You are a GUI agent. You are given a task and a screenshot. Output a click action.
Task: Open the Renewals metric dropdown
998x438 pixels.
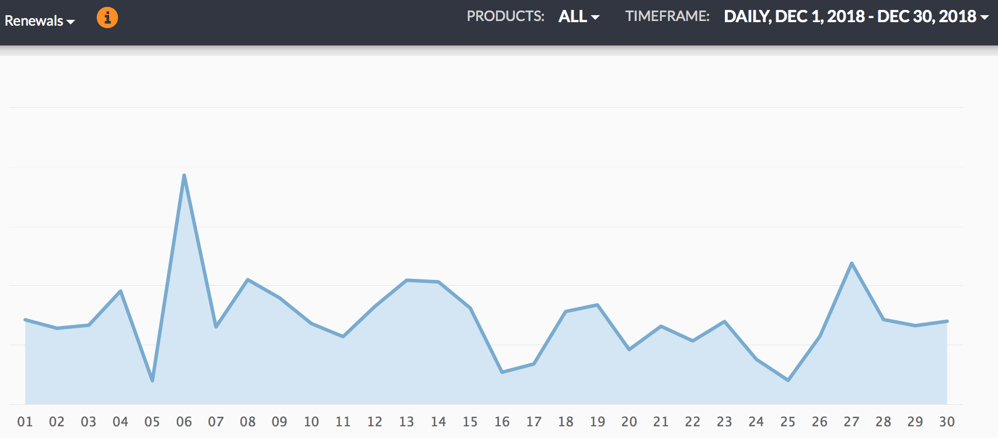pos(40,21)
